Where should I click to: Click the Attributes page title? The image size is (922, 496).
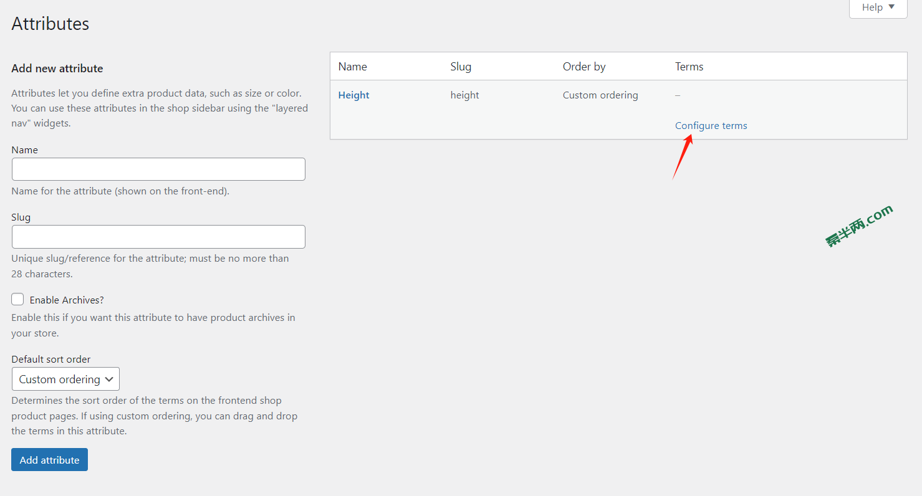click(x=50, y=24)
